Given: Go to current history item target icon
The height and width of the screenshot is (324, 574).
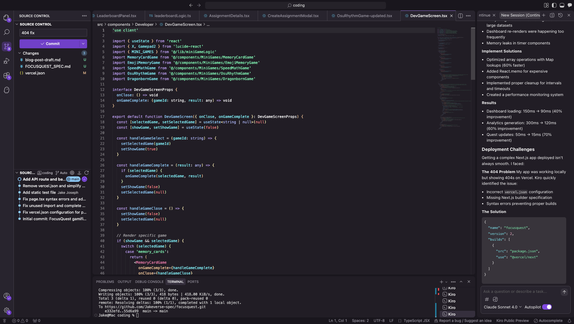Looking at the screenshot, I should pos(72,173).
